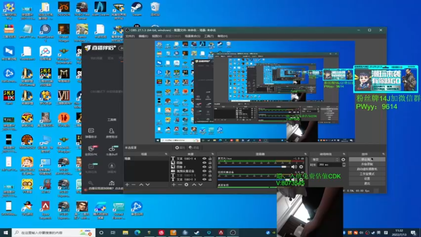The image size is (421, 237).
Task: Move source down in Sources panel
Action: click(201, 185)
